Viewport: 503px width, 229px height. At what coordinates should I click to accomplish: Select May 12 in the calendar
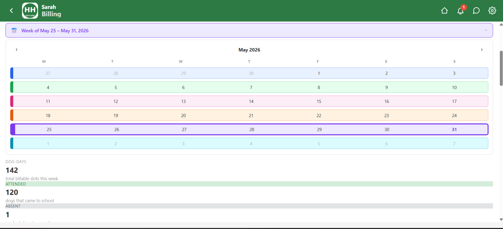(x=116, y=101)
